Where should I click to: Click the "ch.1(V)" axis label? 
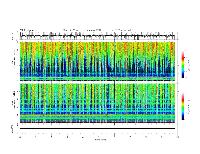pos(12,36)
